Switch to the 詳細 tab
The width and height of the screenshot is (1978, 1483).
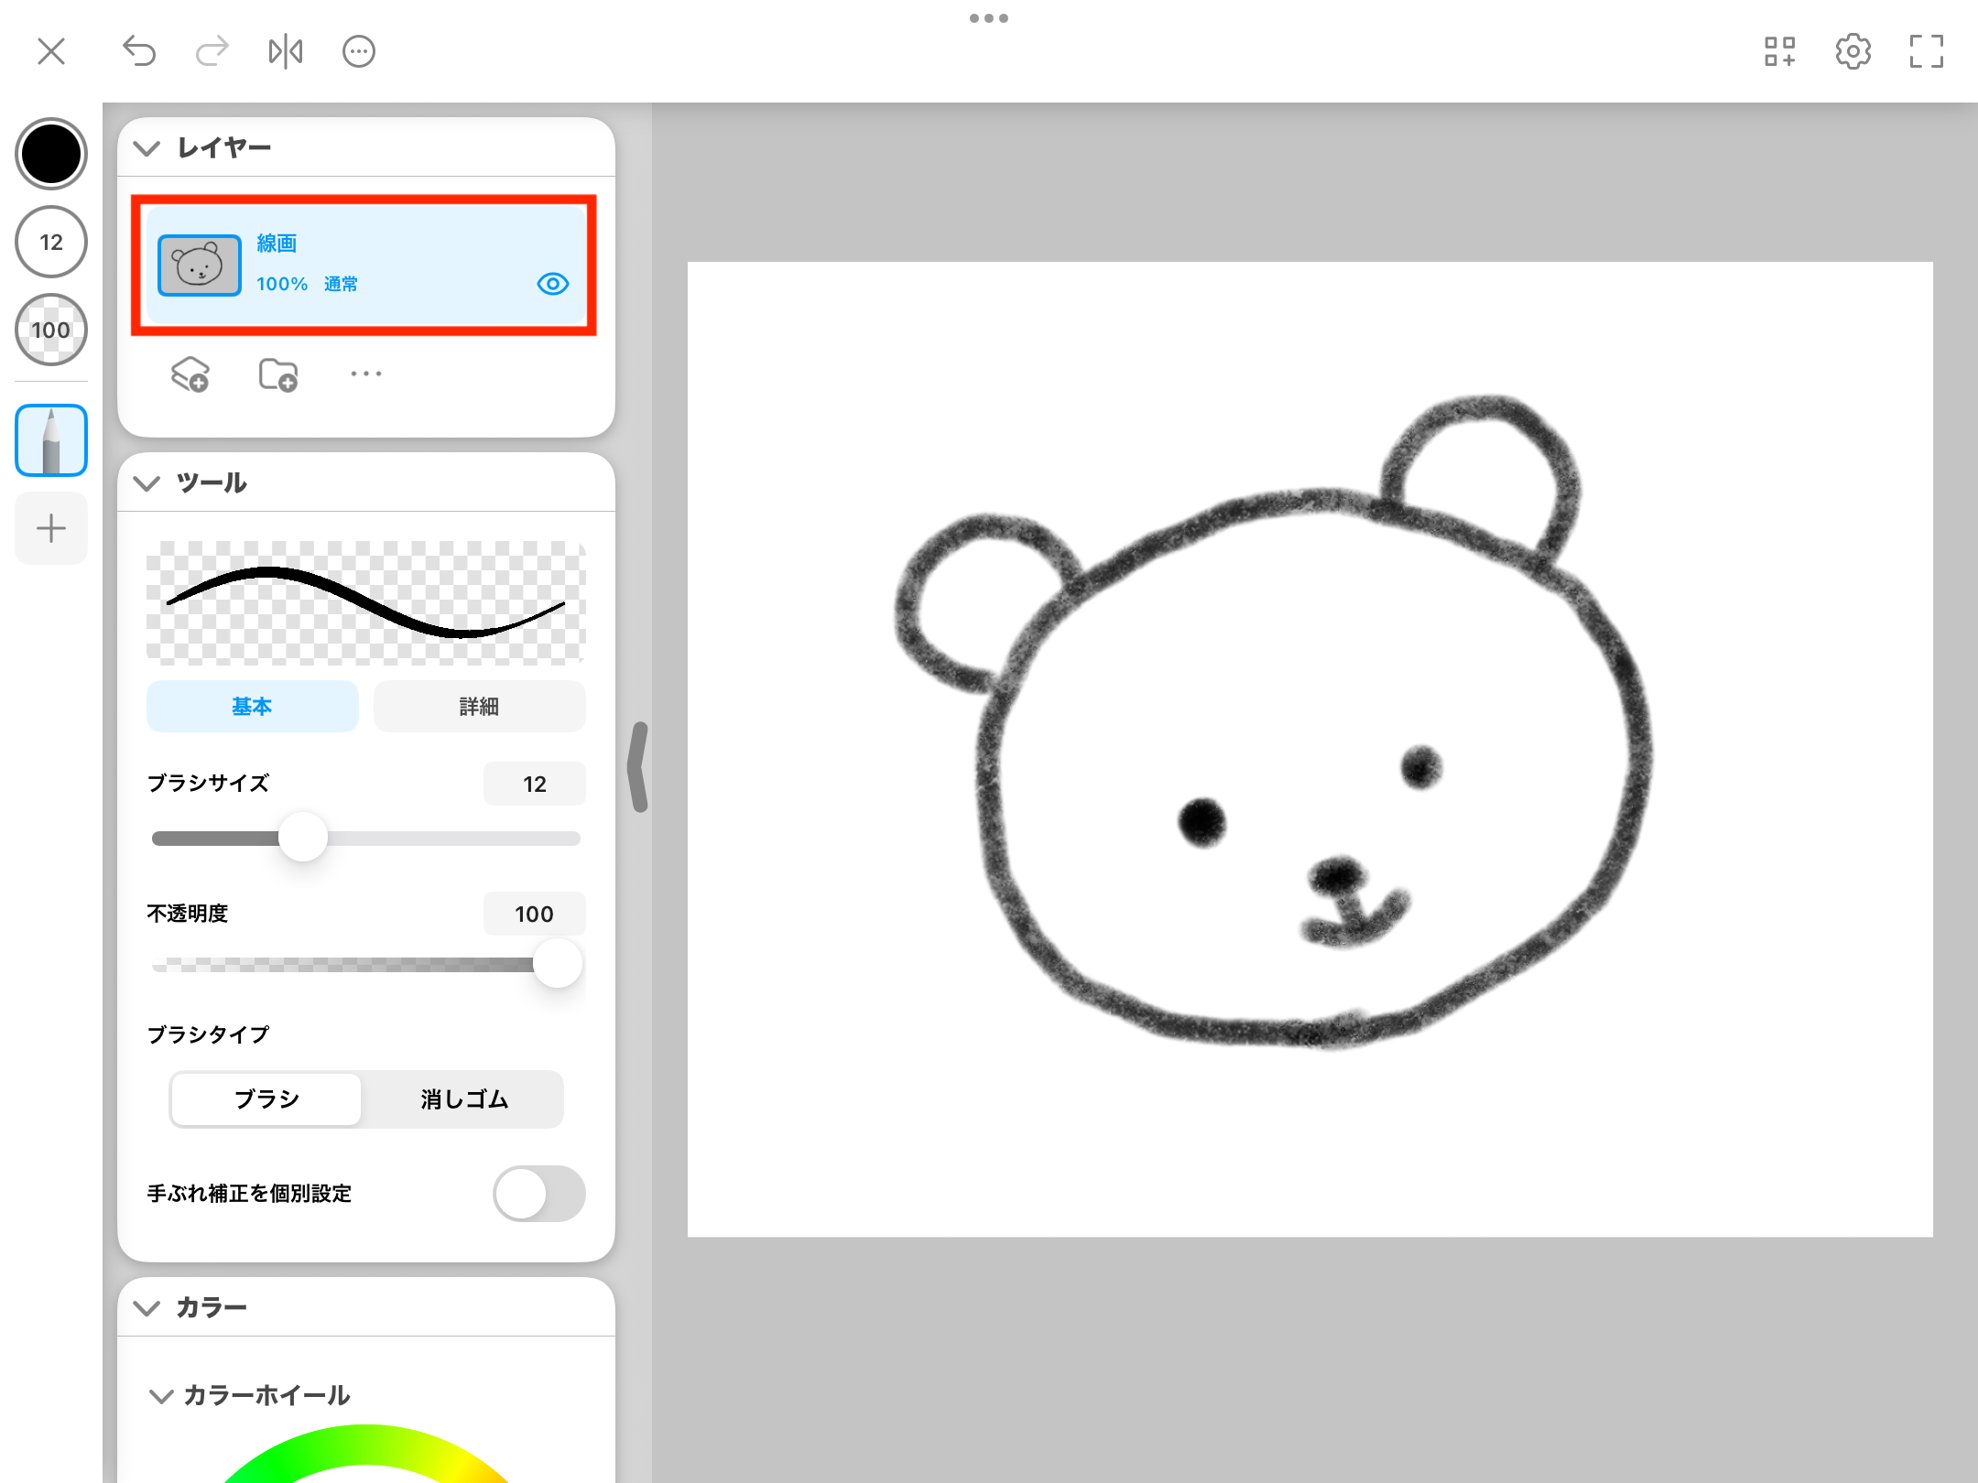pyautogui.click(x=479, y=706)
